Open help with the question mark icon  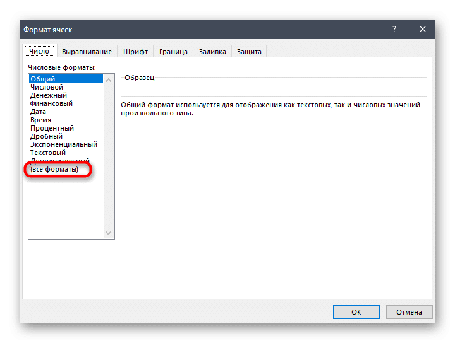click(394, 29)
